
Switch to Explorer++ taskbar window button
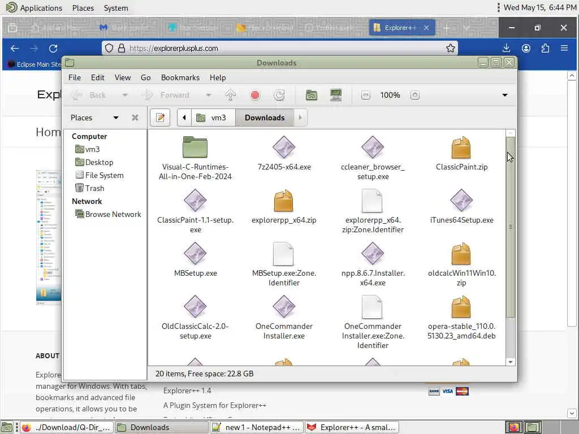pos(352,427)
